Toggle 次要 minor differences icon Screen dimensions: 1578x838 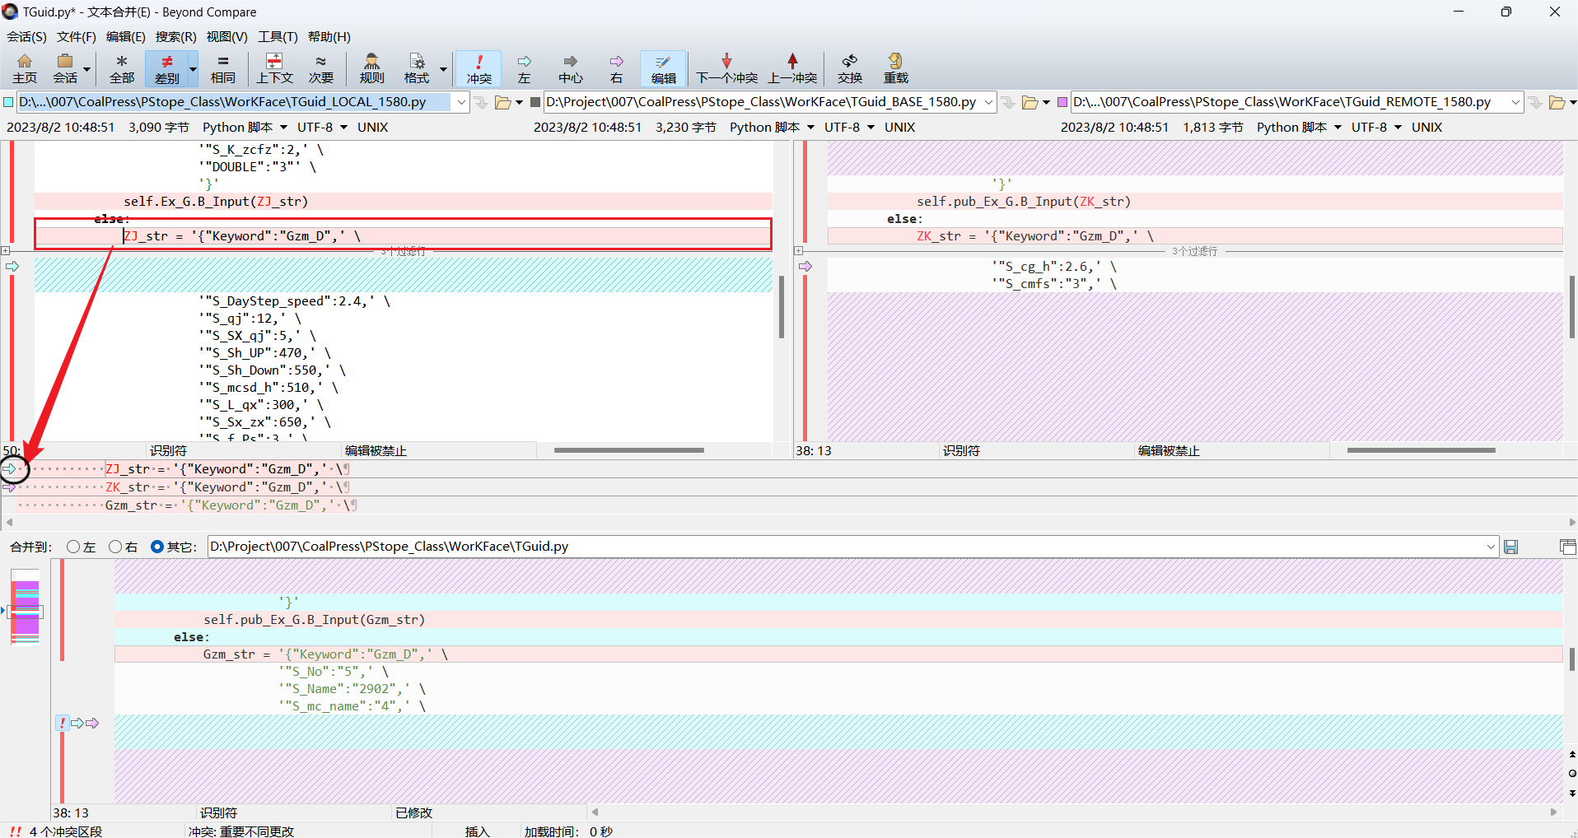[320, 68]
